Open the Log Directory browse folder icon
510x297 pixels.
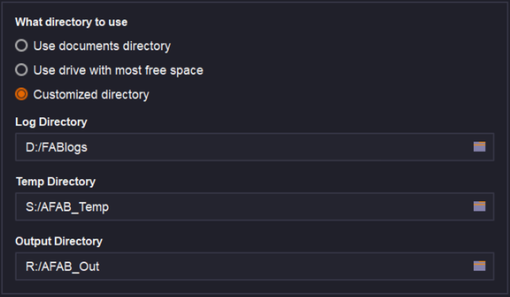click(479, 146)
